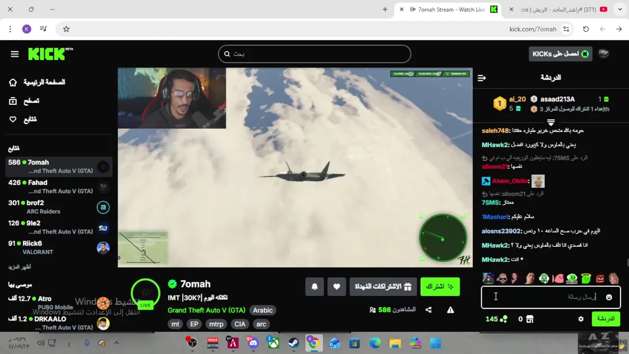Report stream with warning triangle icon

pos(450,310)
